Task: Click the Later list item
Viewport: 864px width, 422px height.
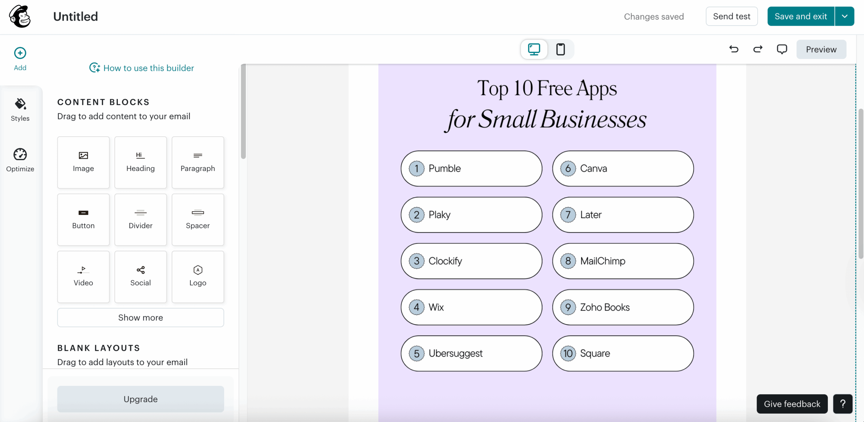Action: click(x=623, y=215)
